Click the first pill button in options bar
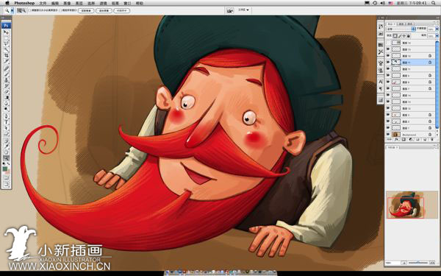This screenshot has height=276, width=441. pos(86,10)
